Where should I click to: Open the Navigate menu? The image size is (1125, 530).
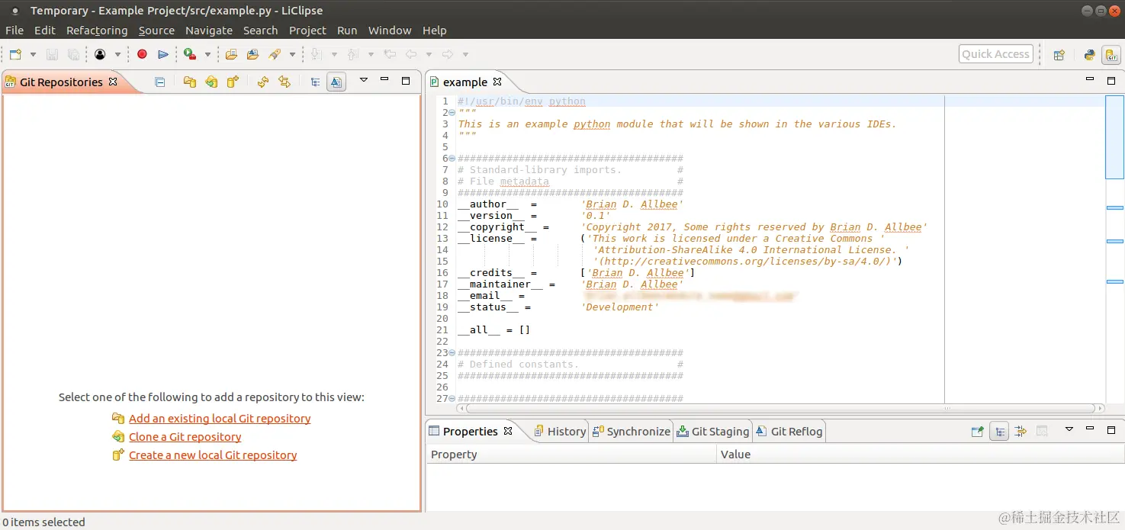[x=209, y=31]
